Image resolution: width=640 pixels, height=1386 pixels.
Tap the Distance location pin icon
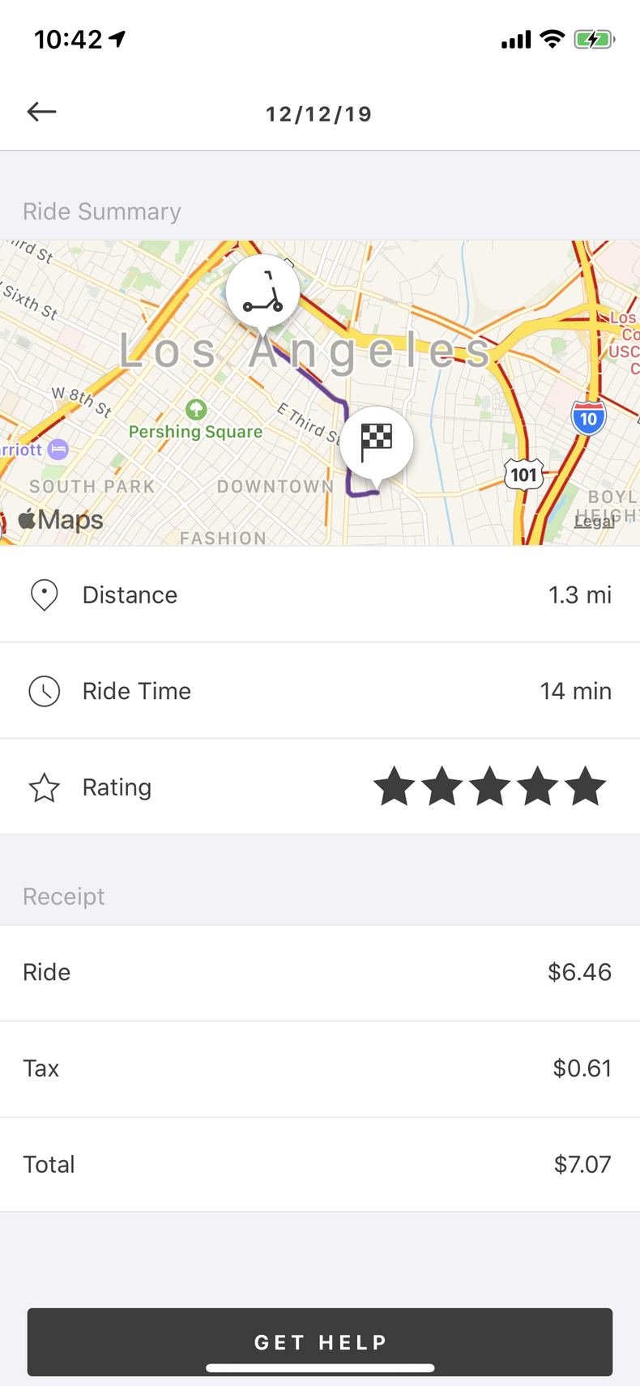44,595
